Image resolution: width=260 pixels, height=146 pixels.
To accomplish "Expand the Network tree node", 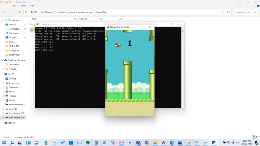I will pos(2,123).
